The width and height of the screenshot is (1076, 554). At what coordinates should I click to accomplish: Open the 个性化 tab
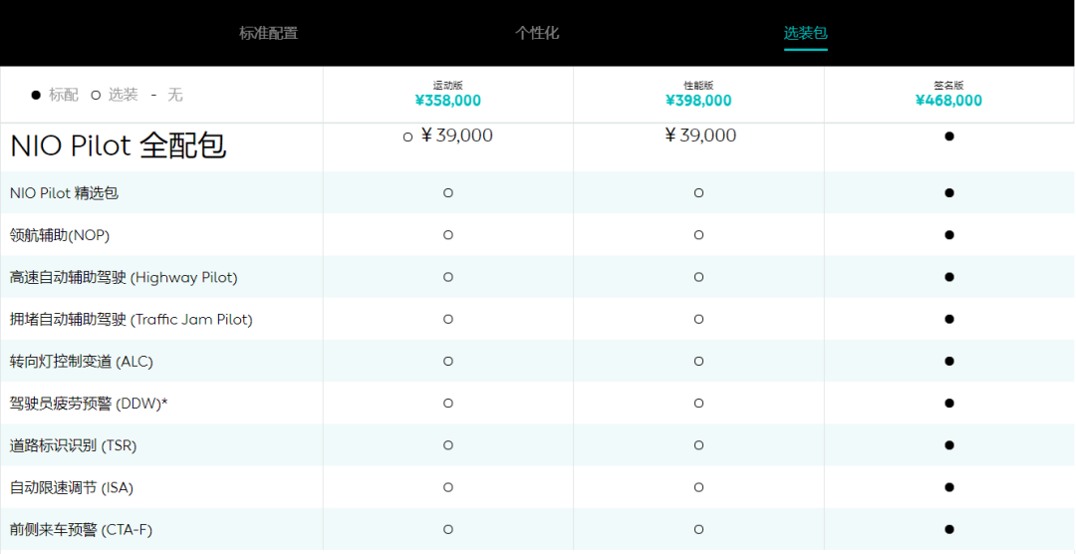point(537,33)
